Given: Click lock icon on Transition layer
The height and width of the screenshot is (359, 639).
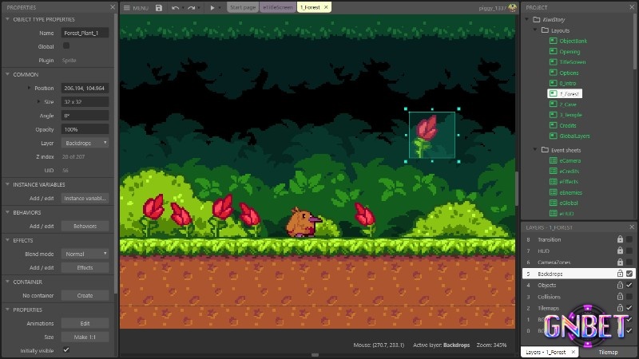Looking at the screenshot, I should click(619, 239).
